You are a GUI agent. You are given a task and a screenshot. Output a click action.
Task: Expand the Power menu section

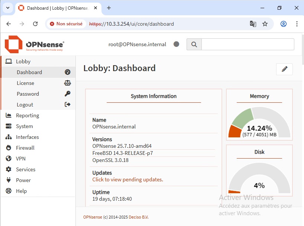[x=38, y=180]
